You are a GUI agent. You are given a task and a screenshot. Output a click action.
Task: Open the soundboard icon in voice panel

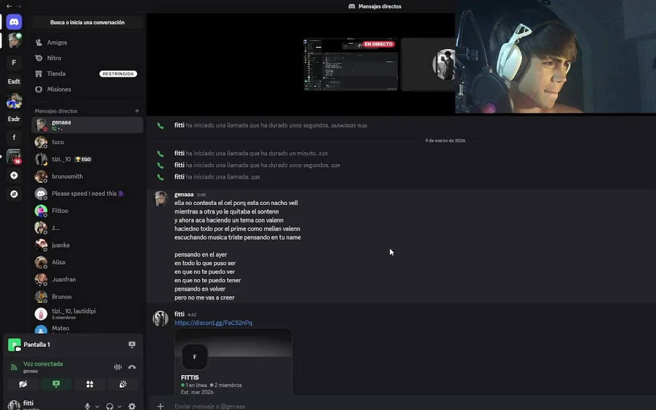click(123, 384)
